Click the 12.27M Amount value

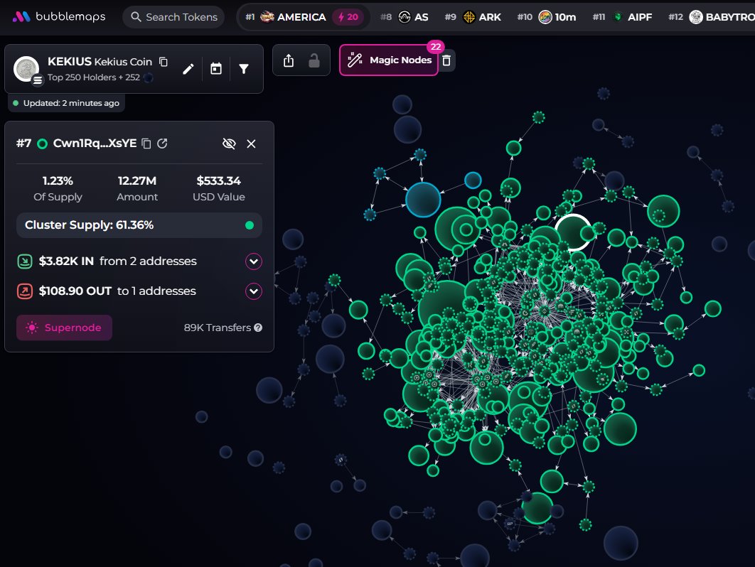137,181
